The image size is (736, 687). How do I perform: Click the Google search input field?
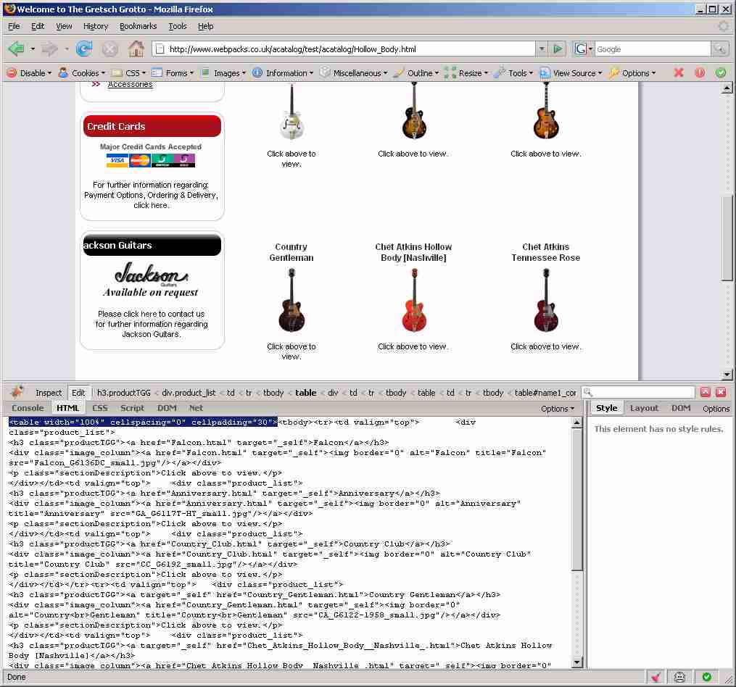coord(652,49)
